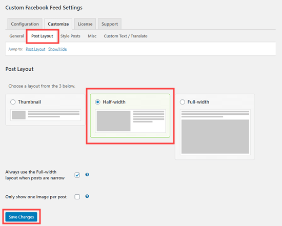
Task: Select the Post Layout sub-tab
Action: click(x=42, y=36)
